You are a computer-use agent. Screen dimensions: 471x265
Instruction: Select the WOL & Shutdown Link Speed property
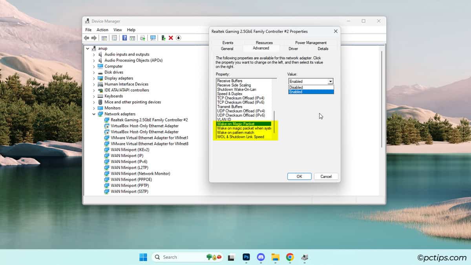click(x=244, y=137)
